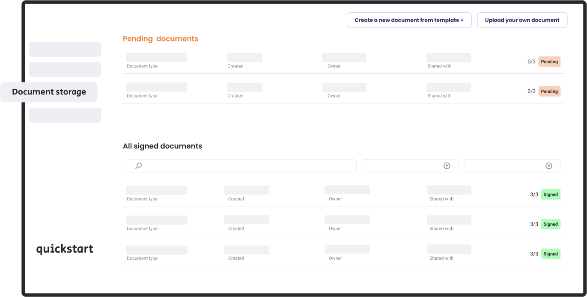Click the 0/3 counter on the first pending document
This screenshot has width=587, height=297.
click(x=531, y=62)
